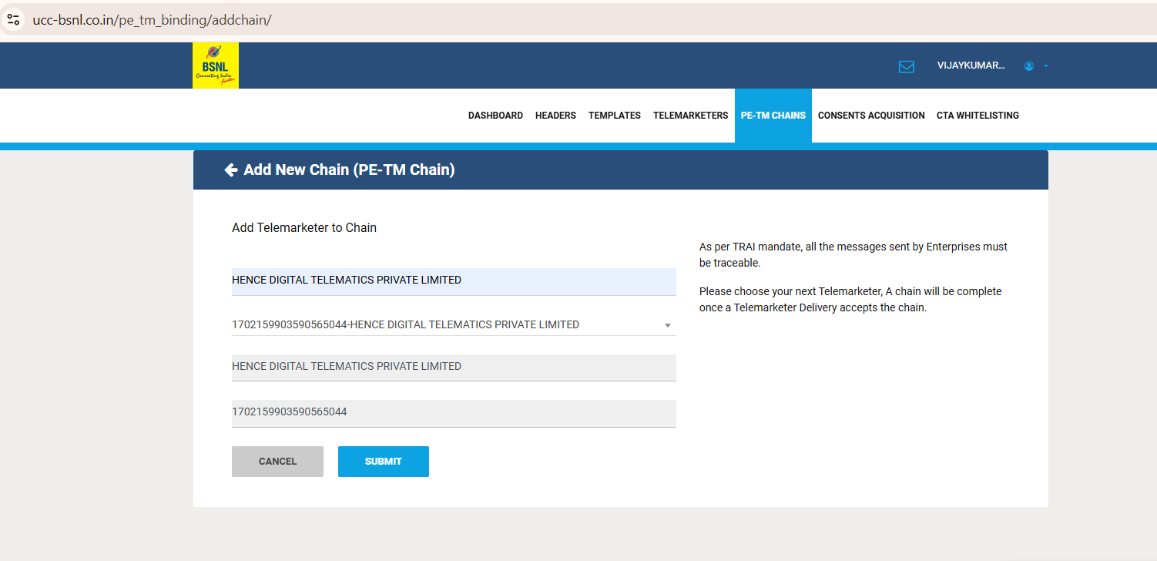Viewport: 1157px width, 561px height.
Task: Click the Cancel button
Action: 277,462
